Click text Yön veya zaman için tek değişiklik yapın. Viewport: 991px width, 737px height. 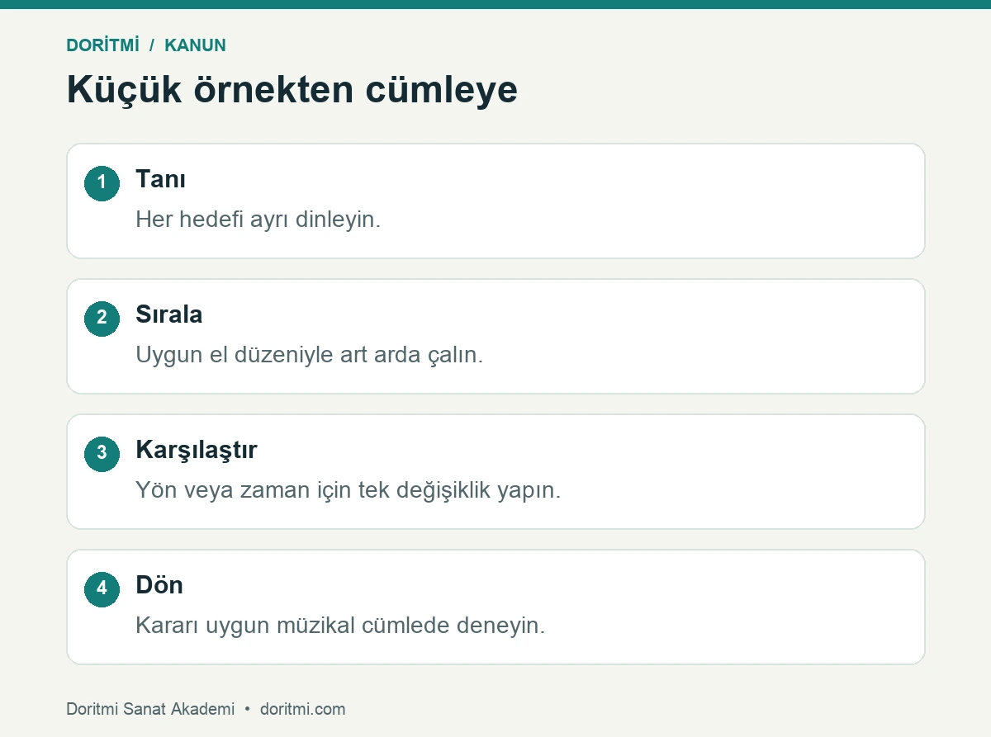point(348,490)
